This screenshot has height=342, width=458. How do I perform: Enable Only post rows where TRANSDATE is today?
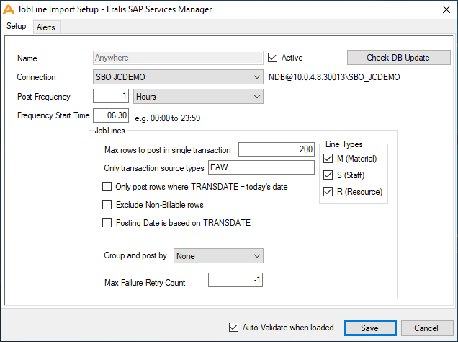pos(107,187)
